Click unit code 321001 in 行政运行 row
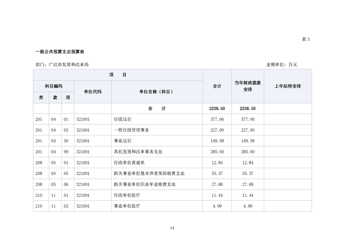The image size is (355, 251). tap(83, 119)
